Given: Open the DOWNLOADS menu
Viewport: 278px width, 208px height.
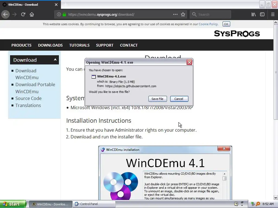Looking at the screenshot, I should pyautogui.click(x=50, y=45).
